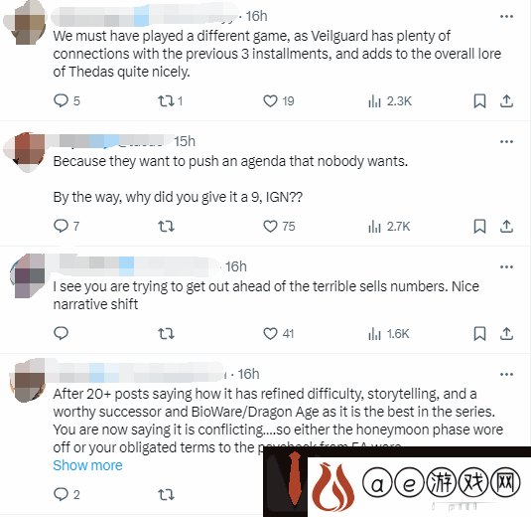Image resolution: width=531 pixels, height=517 pixels.
Task: Open more options on the first tweet
Action: pyautogui.click(x=506, y=16)
